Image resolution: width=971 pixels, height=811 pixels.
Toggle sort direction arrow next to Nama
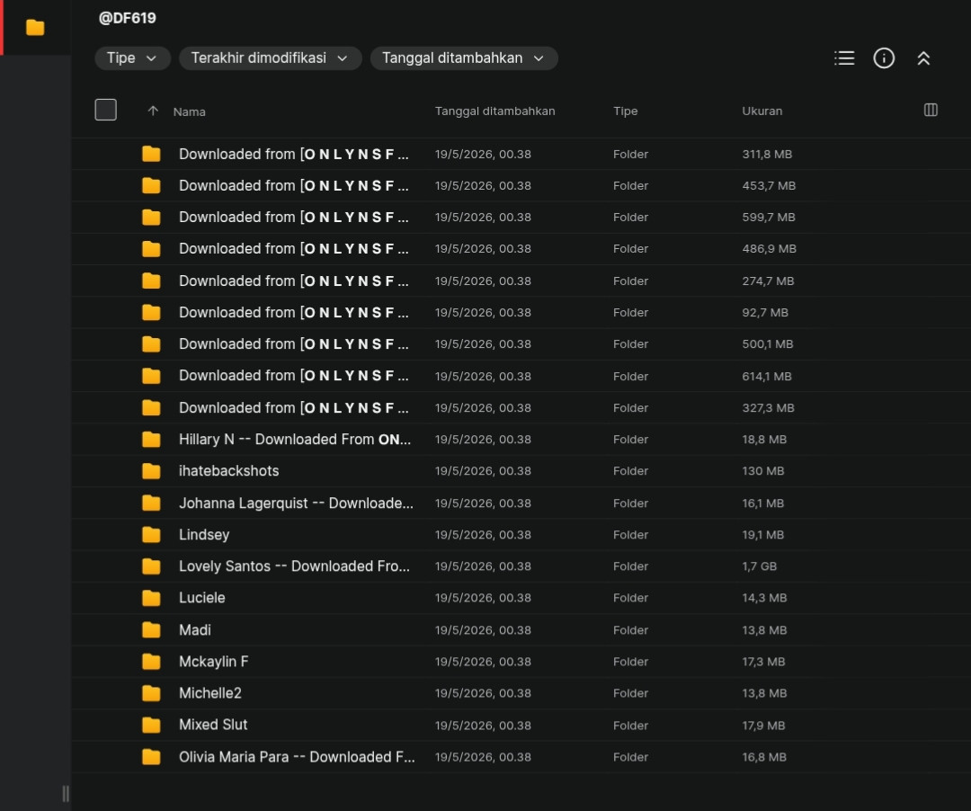coord(153,111)
